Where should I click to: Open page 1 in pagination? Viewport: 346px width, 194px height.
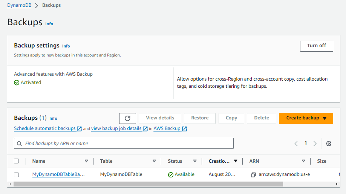coord(306,143)
